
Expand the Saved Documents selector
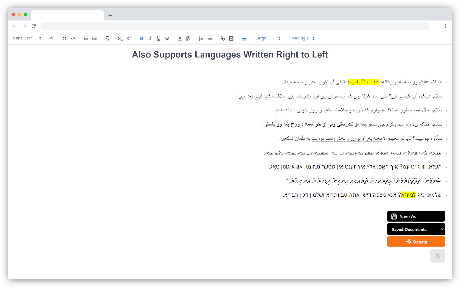[416, 229]
